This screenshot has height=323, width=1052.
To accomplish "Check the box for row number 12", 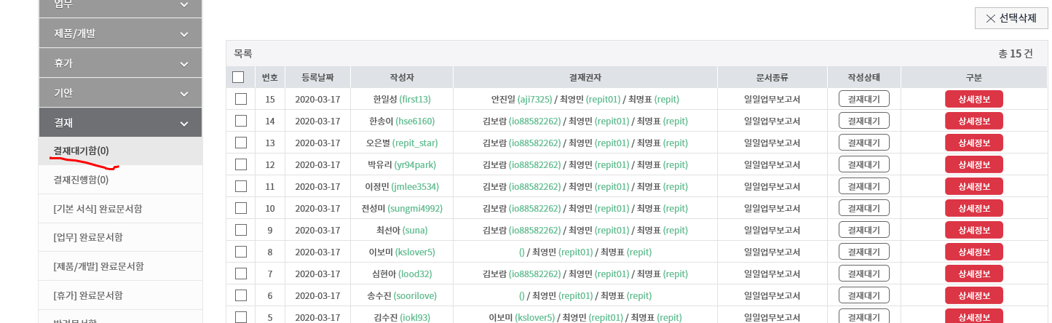I will click(x=241, y=164).
